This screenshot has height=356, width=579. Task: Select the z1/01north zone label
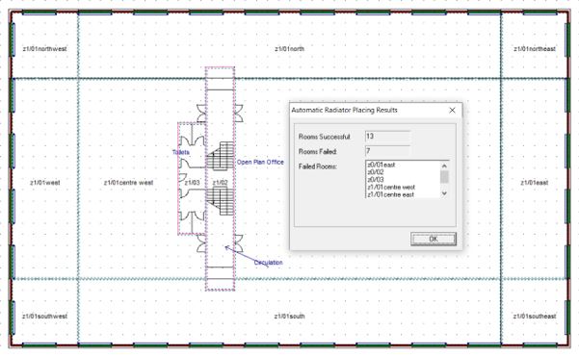tap(289, 49)
